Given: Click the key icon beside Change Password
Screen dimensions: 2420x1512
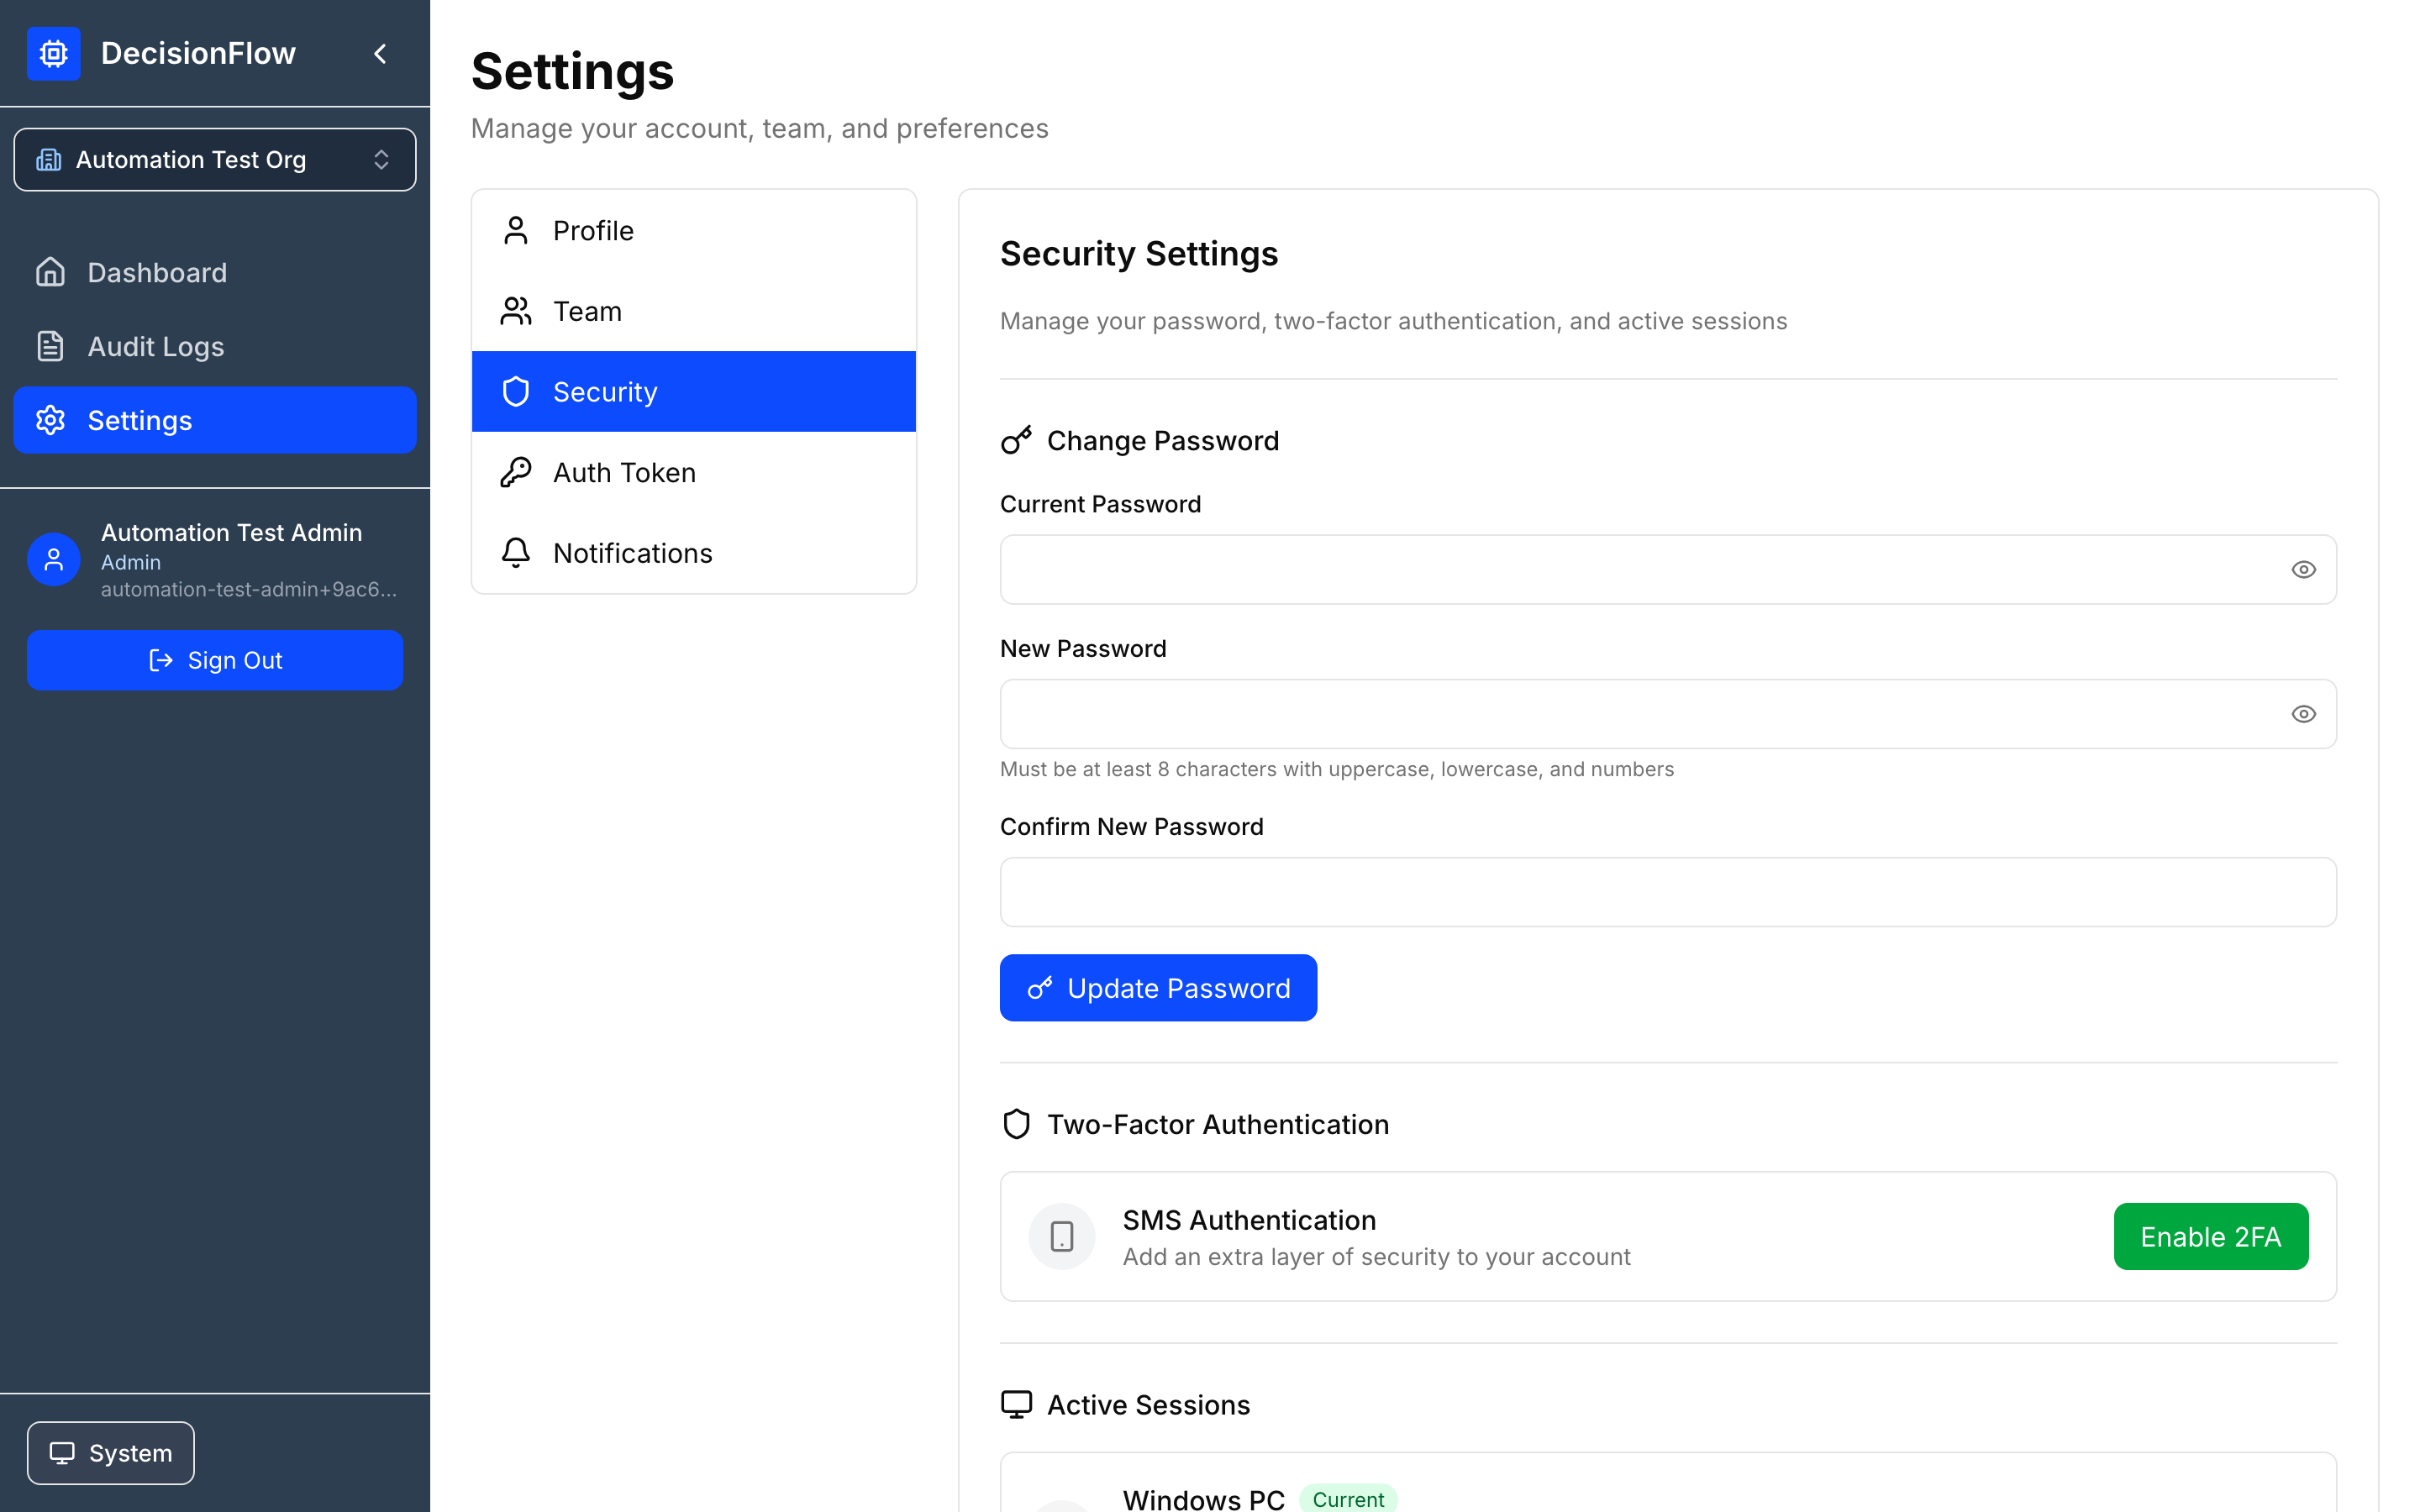Looking at the screenshot, I should tap(1016, 441).
